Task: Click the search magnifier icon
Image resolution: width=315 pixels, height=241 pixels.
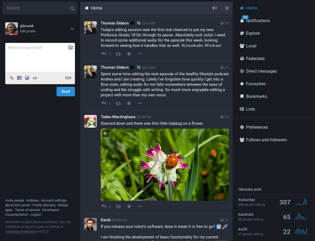Action: click(72, 8)
